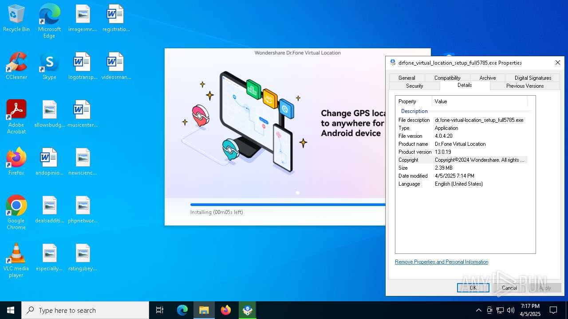Viewport: 568px width, 319px height.
Task: Open the network status tray icon
Action: pyautogui.click(x=500, y=310)
